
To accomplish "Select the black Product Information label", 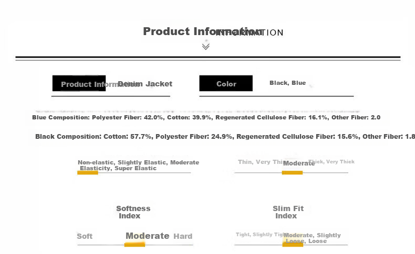I will tap(79, 84).
